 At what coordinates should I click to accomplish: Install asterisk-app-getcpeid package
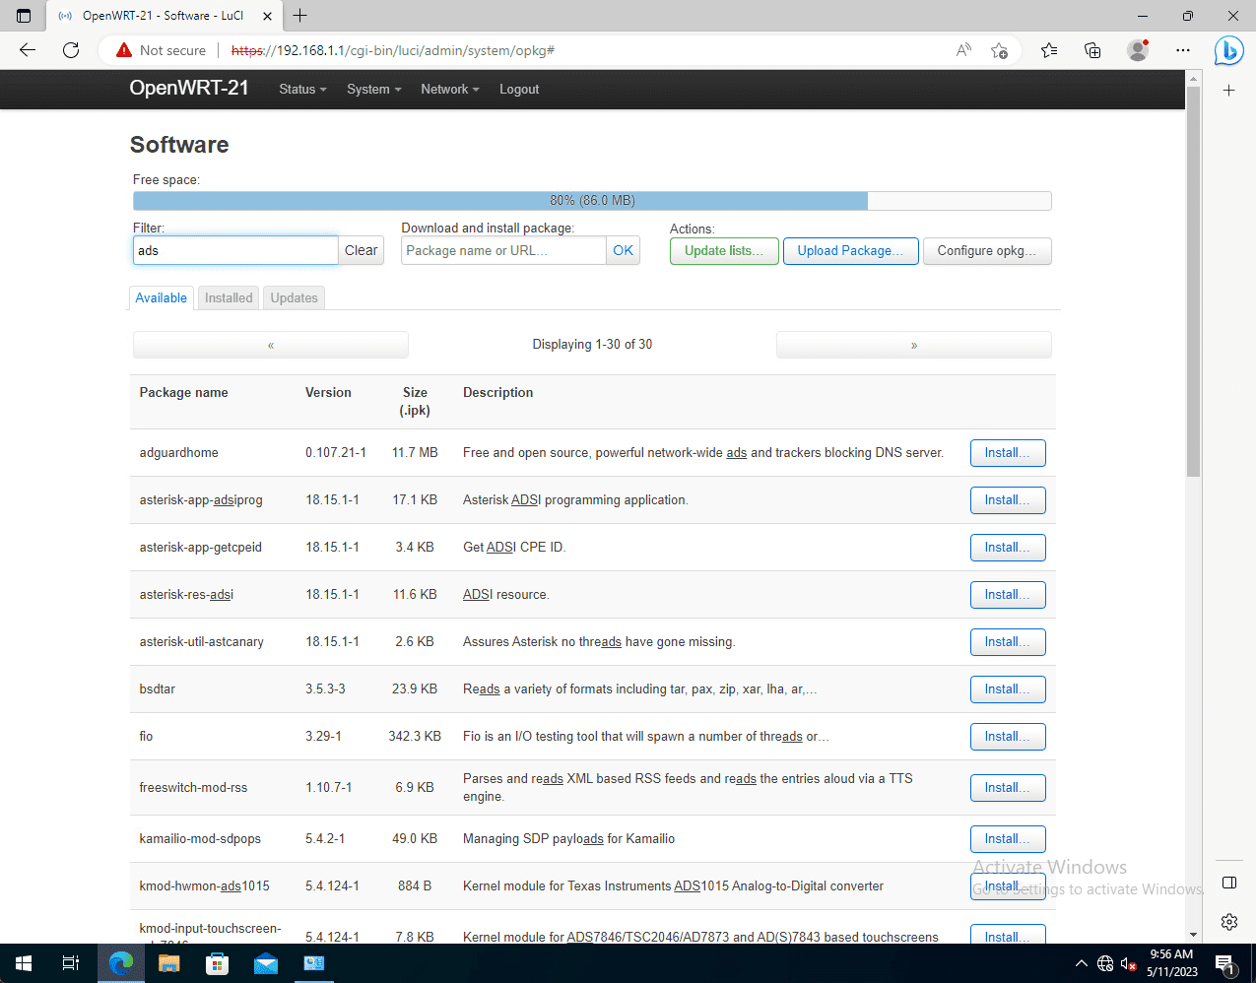(1008, 548)
